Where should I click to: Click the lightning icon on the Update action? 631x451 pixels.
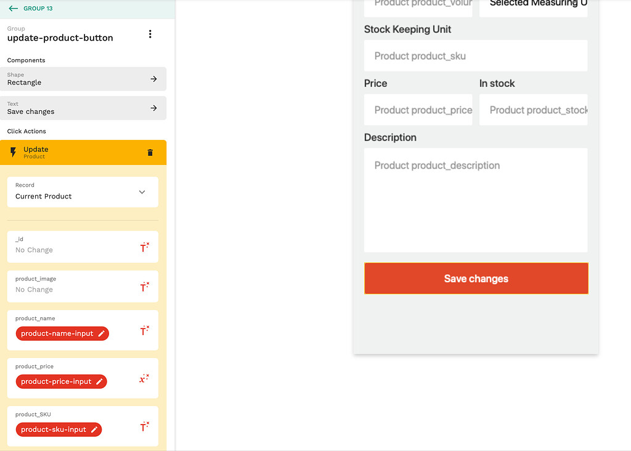click(x=13, y=152)
